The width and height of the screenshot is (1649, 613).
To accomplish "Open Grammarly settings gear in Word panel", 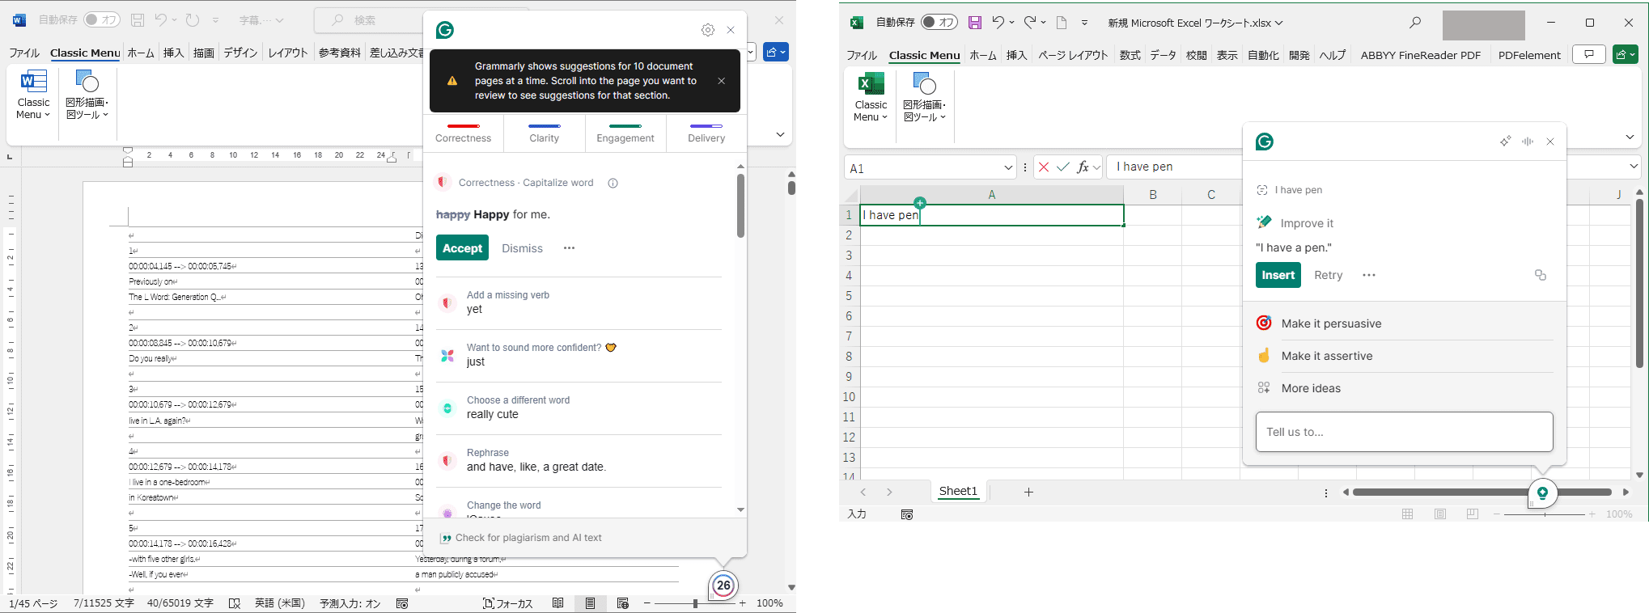I will (x=708, y=30).
